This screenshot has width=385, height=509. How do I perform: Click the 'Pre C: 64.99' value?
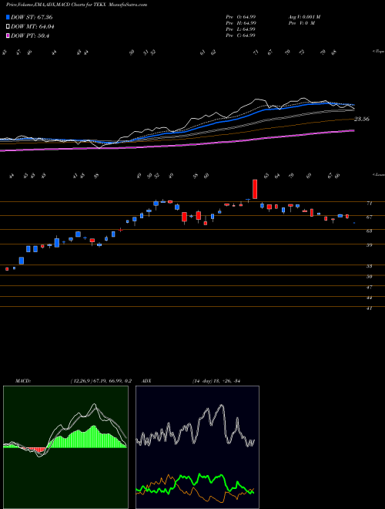[x=241, y=35]
